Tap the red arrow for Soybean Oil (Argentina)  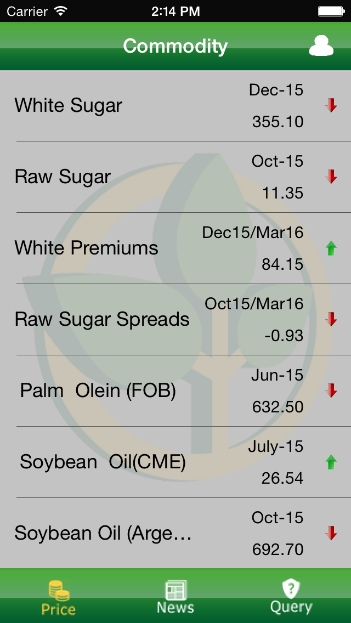tap(331, 533)
